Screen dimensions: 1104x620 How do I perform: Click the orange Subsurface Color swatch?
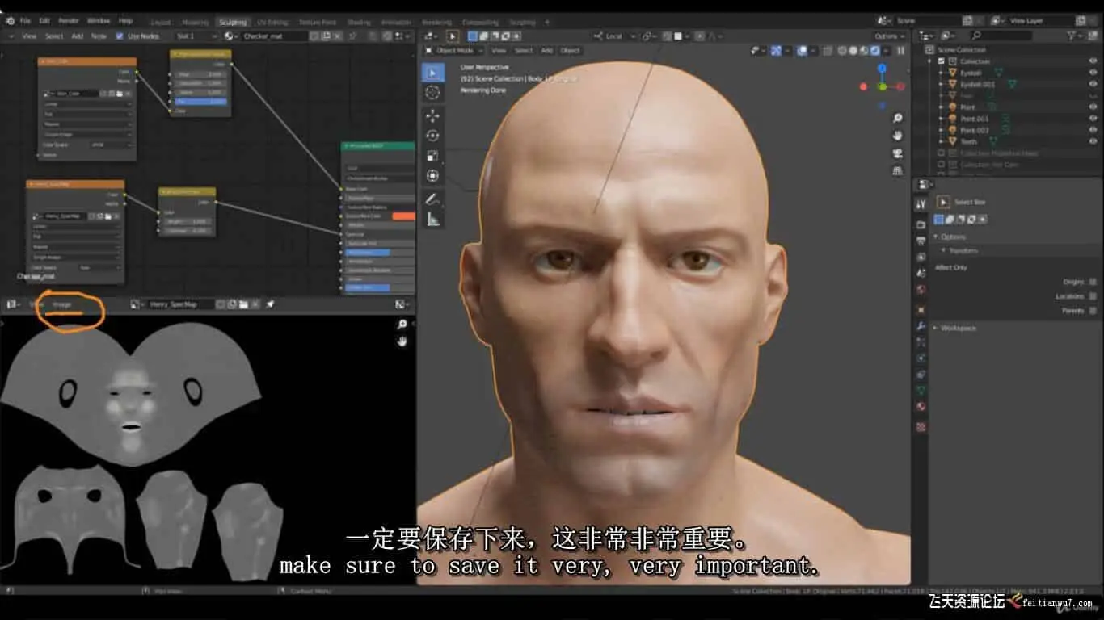pyautogui.click(x=403, y=216)
